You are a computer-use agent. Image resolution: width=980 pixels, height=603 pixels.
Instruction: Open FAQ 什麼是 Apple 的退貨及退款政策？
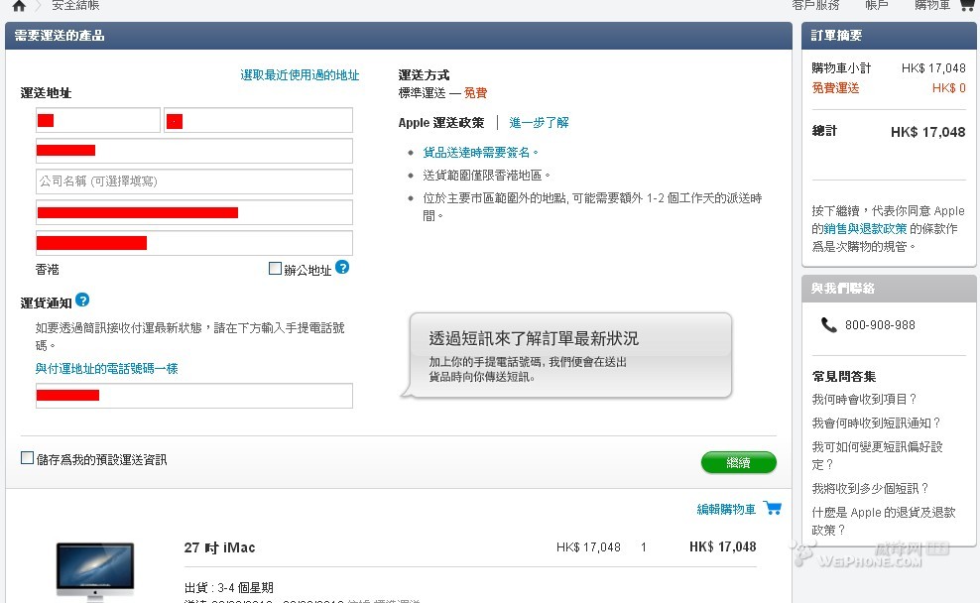tap(884, 521)
